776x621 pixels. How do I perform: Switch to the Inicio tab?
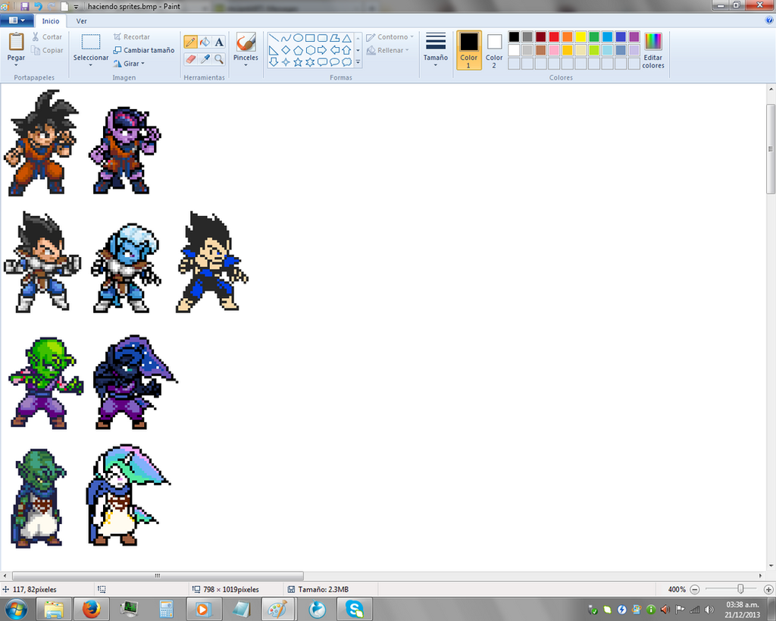[51, 20]
